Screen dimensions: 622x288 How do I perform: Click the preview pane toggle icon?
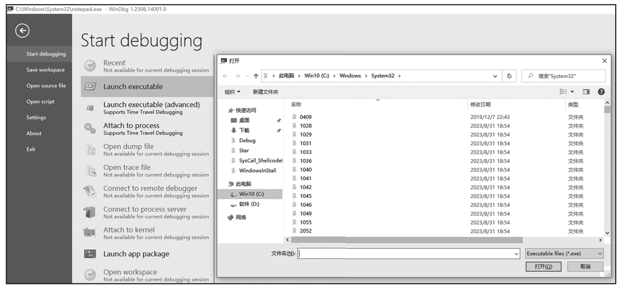tap(586, 92)
